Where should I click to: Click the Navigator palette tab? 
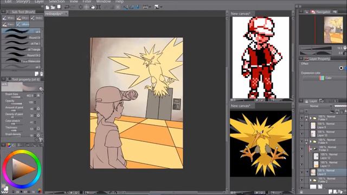321,12
